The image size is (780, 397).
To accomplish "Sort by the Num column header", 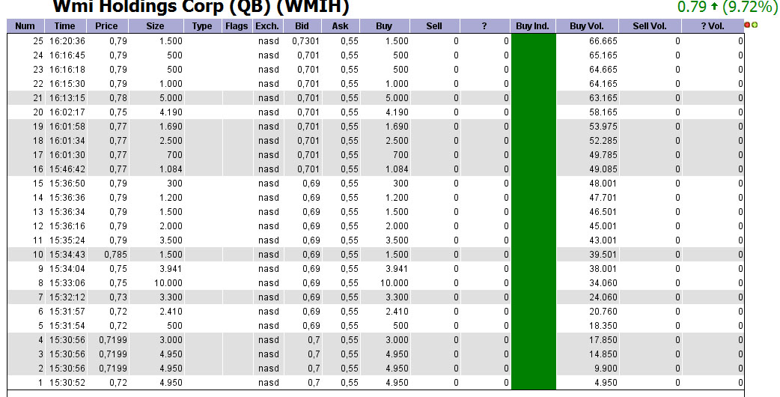I will tap(25, 26).
